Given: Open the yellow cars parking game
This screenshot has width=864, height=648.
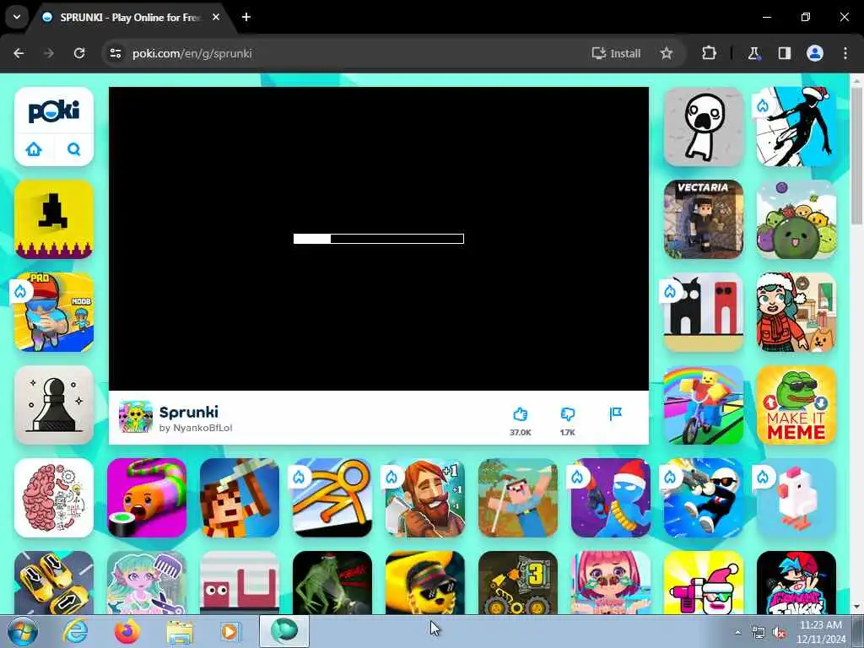Looking at the screenshot, I should (x=54, y=582).
